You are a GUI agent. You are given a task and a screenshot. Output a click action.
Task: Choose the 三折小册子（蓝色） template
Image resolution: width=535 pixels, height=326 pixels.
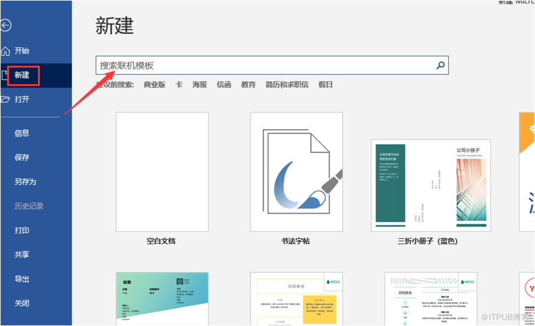430,186
